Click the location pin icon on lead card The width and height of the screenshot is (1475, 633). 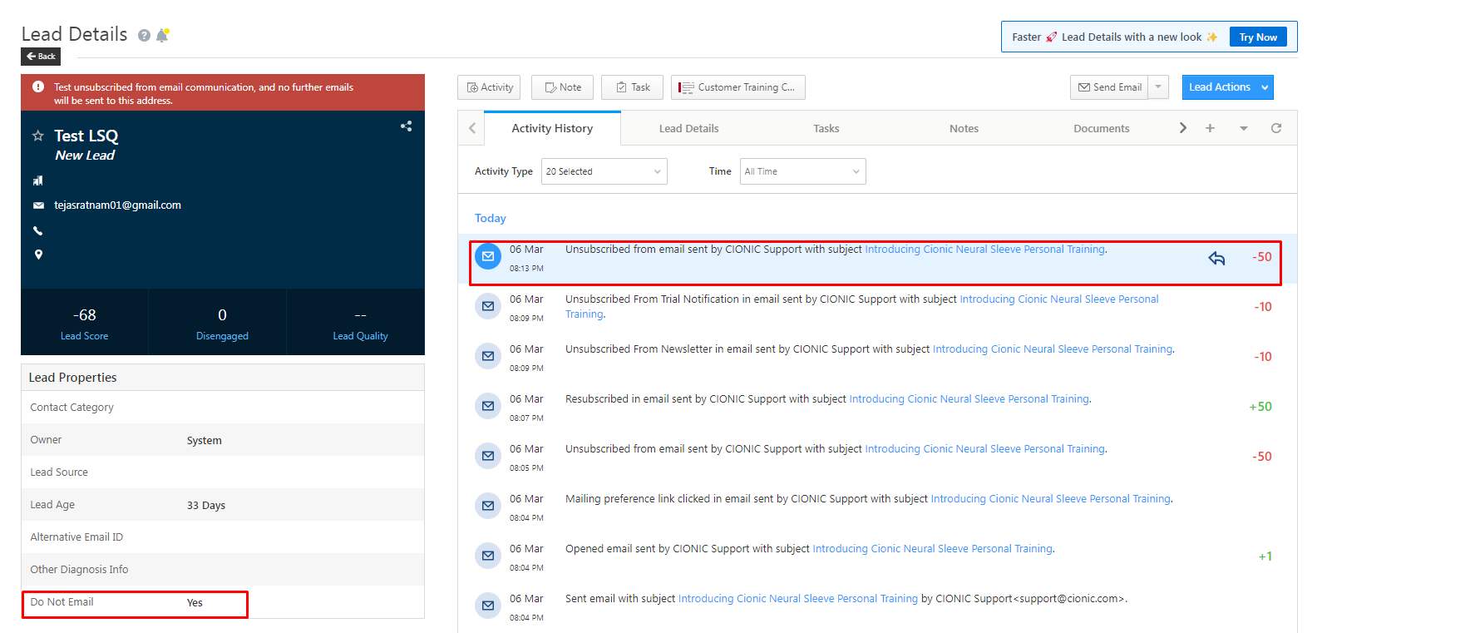(x=38, y=255)
